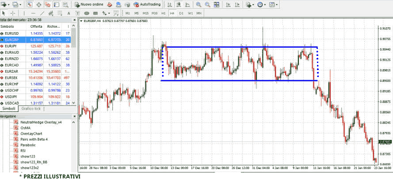Select RSI in the Navigator list
This screenshot has width=393, height=180.
click(23, 151)
